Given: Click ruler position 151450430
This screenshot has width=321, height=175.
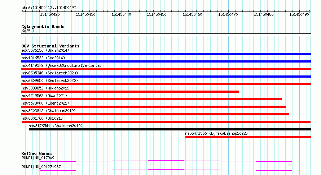Looking at the screenshot, I should click(x=85, y=14).
